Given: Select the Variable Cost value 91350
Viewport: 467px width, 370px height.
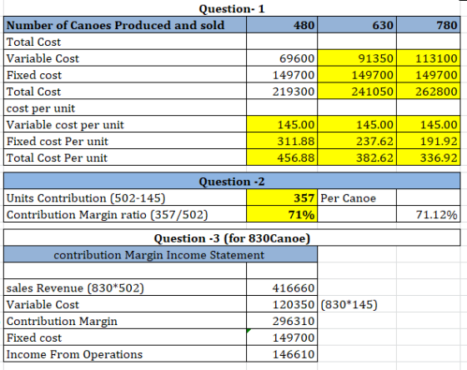Looking at the screenshot, I should 357,57.
